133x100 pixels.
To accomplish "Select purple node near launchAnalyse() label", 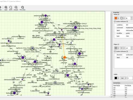I will pyautogui.click(x=23, y=58).
